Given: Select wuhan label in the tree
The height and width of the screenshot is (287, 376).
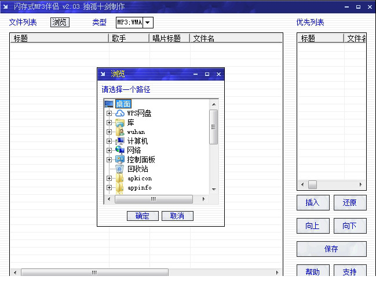Looking at the screenshot, I should coord(136,132).
